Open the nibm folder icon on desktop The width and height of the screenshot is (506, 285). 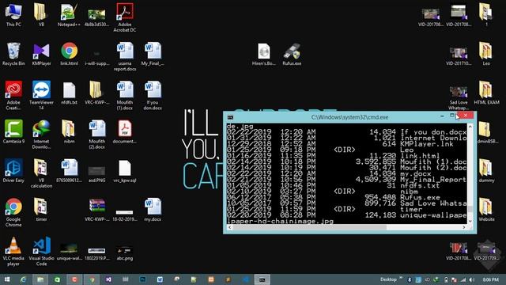[69, 132]
